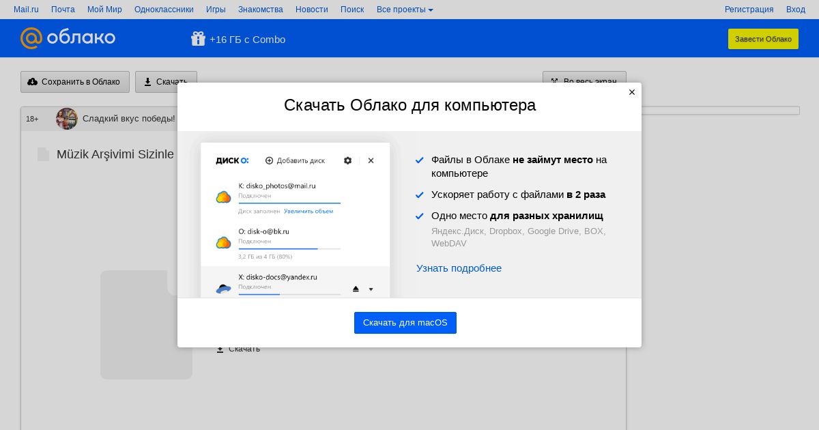Click dropdown arrow beside disko-docs eject

pyautogui.click(x=371, y=289)
